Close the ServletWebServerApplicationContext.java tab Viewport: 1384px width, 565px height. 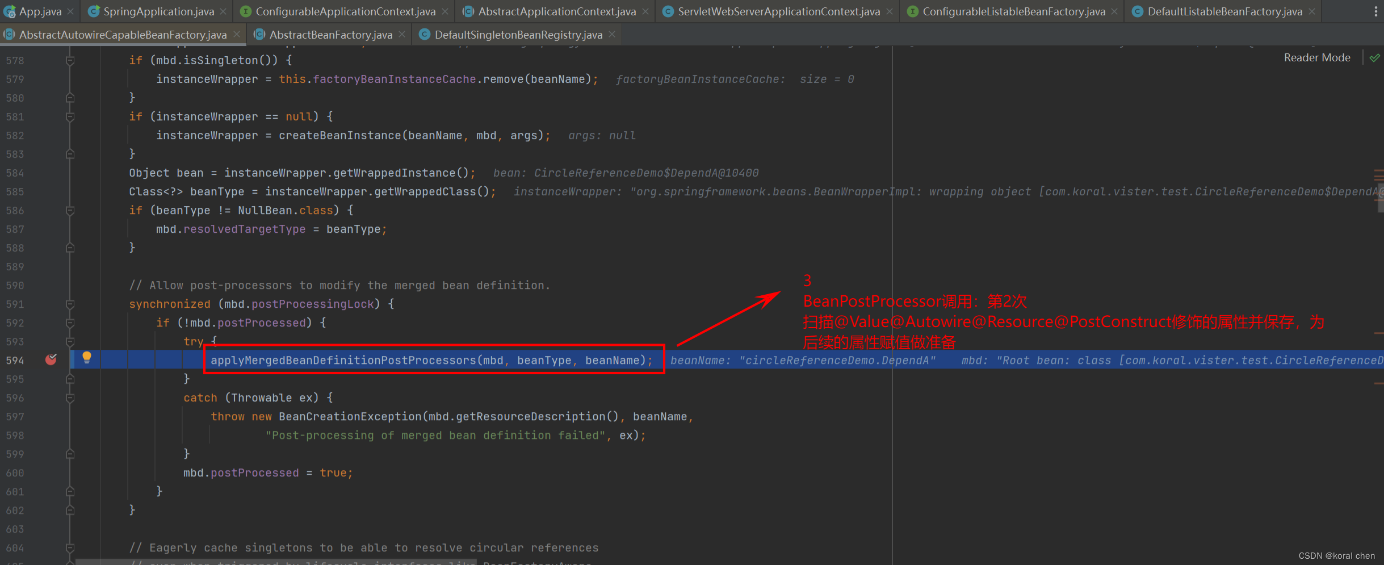(x=890, y=11)
